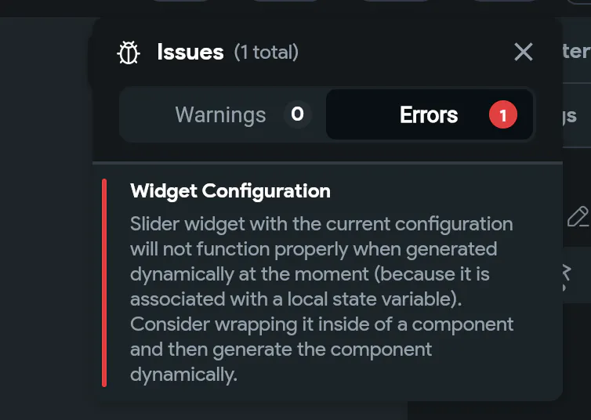Switch to the Warnings tab
The height and width of the screenshot is (420, 591).
click(221, 115)
